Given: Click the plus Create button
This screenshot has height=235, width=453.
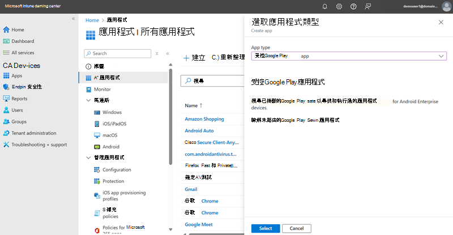Looking at the screenshot, I should pyautogui.click(x=194, y=58).
